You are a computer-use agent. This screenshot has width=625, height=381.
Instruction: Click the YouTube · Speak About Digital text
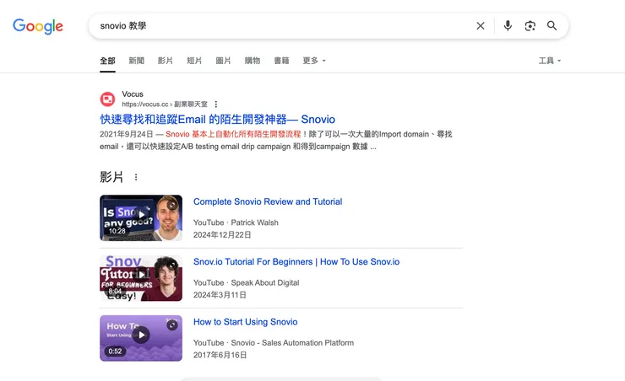(x=247, y=282)
